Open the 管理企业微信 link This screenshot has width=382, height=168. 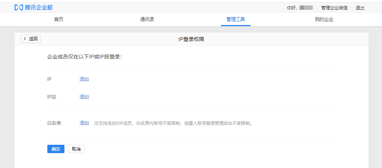334,8
